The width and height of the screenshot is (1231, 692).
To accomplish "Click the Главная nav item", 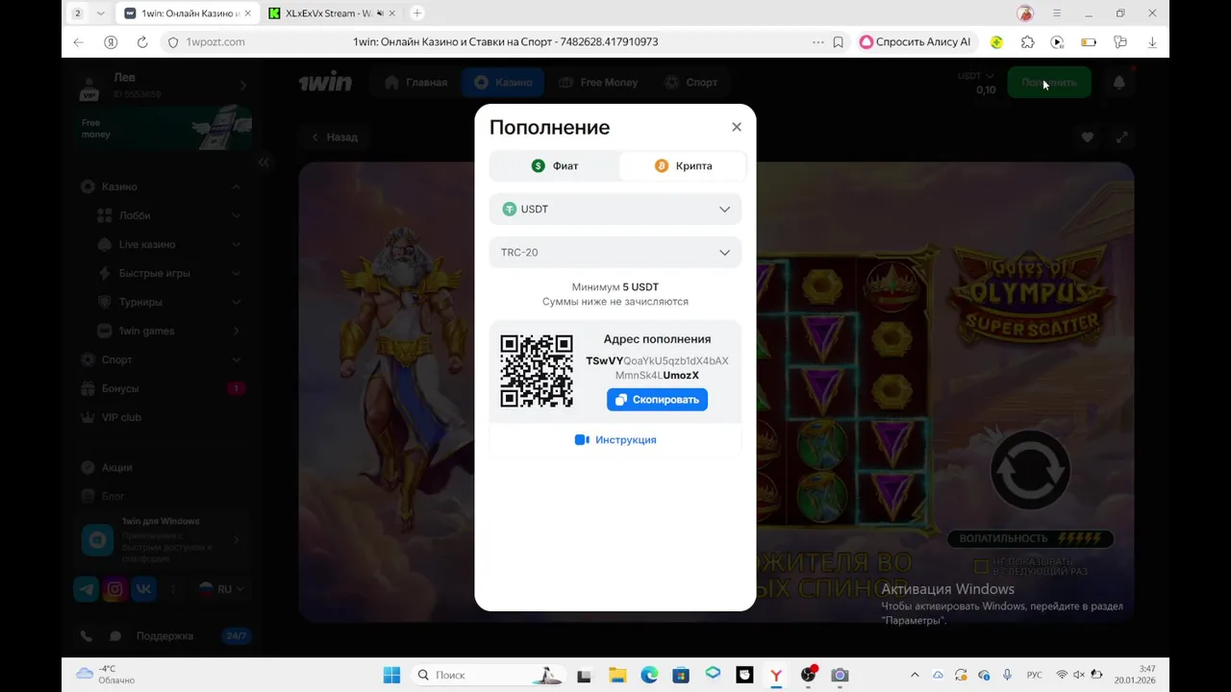I will [x=416, y=83].
